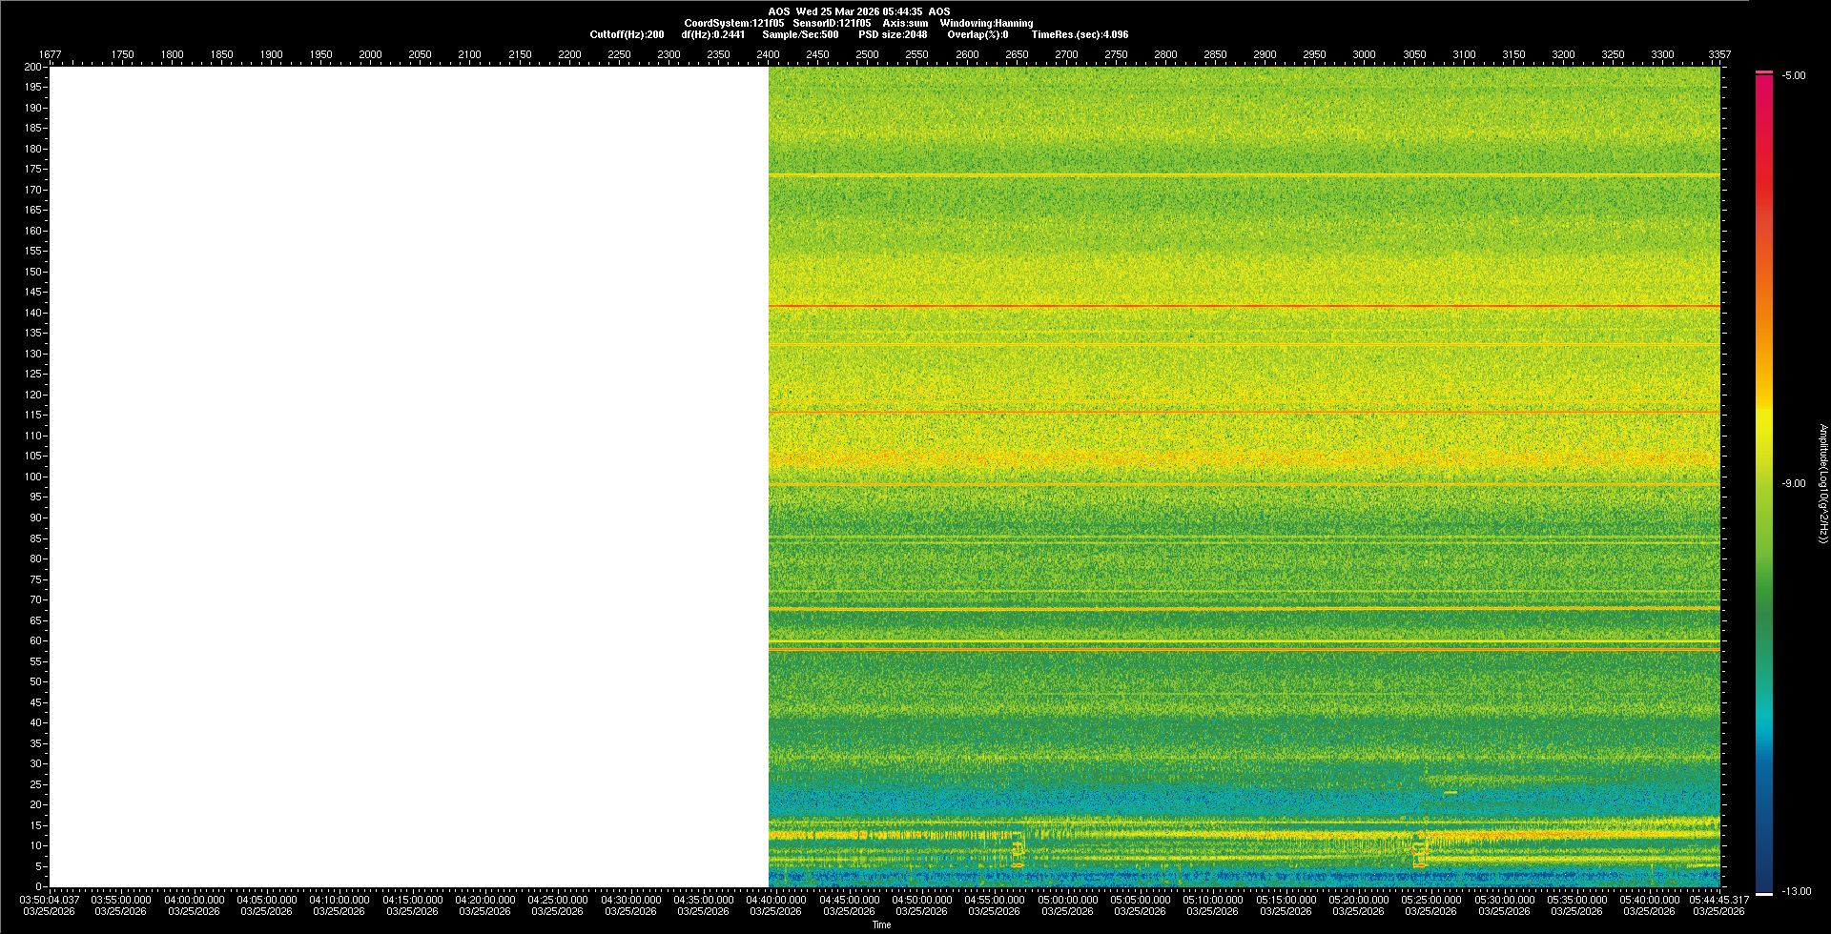
Task: Click the 100 Hz frequency axis label
Action: point(32,477)
